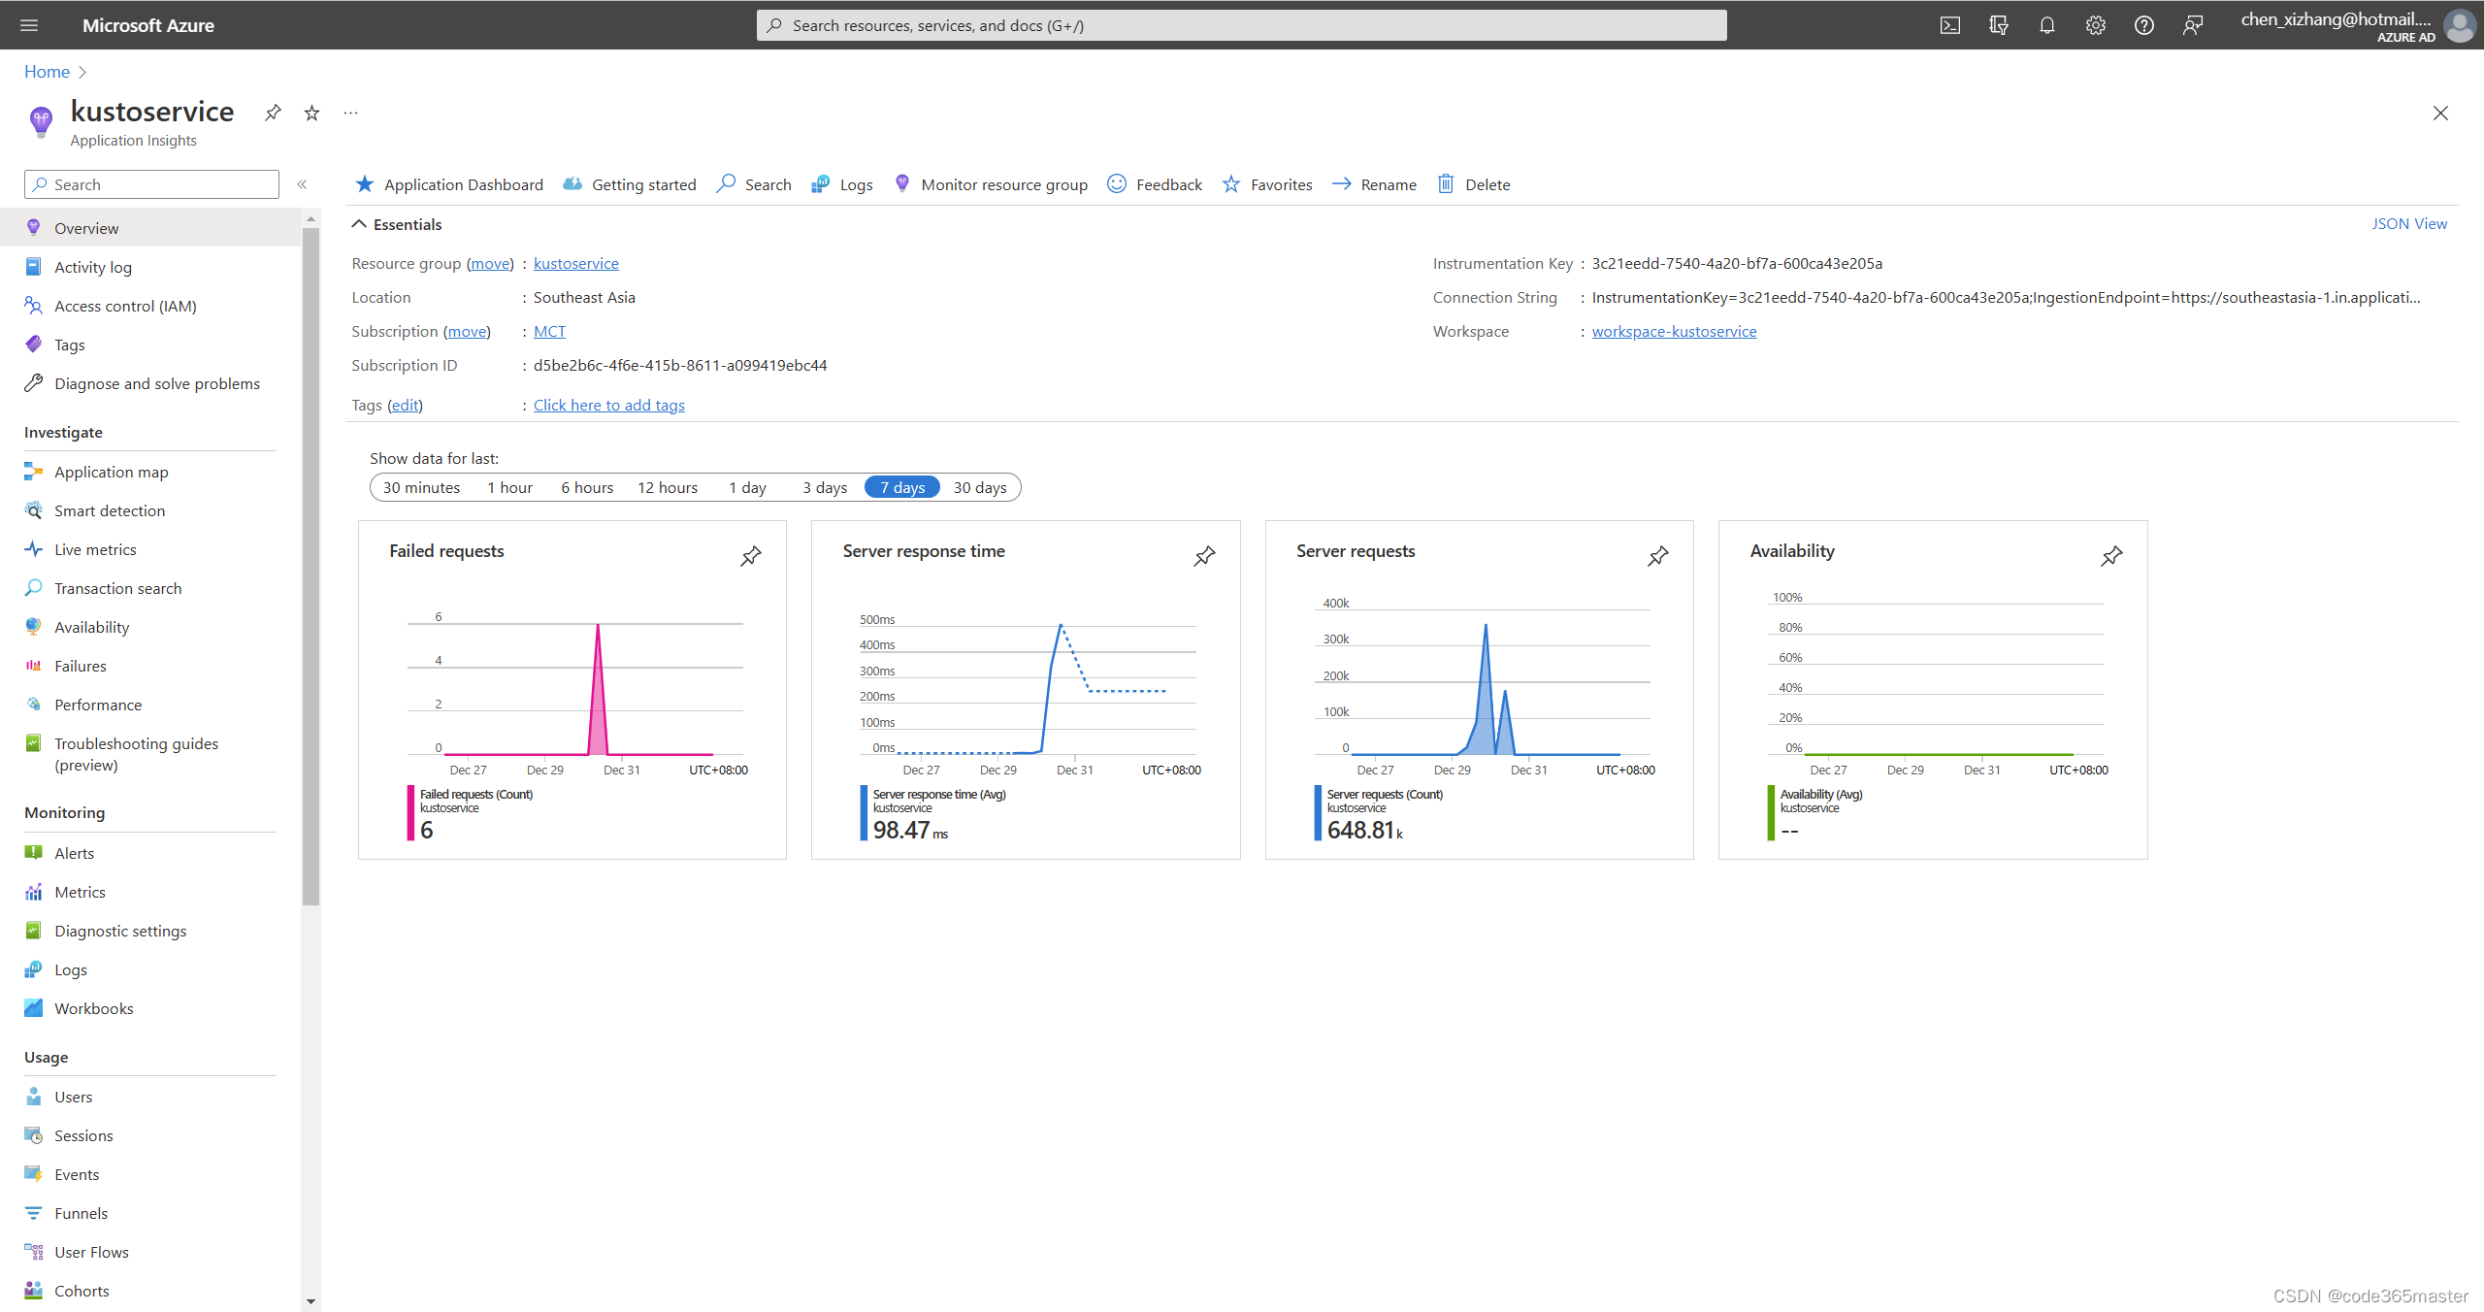Viewport: 2484px width, 1312px height.
Task: Open the notifications bell
Action: point(2047,25)
